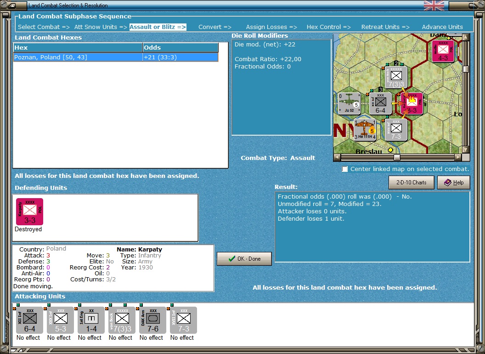This screenshot has width=485, height=354.
Task: Click the map scroll right arrow
Action: (x=458, y=157)
